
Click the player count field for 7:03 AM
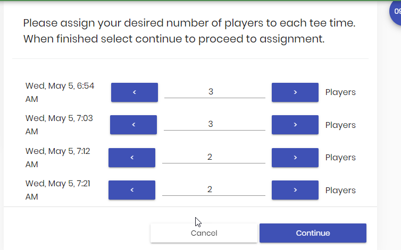tap(214, 124)
